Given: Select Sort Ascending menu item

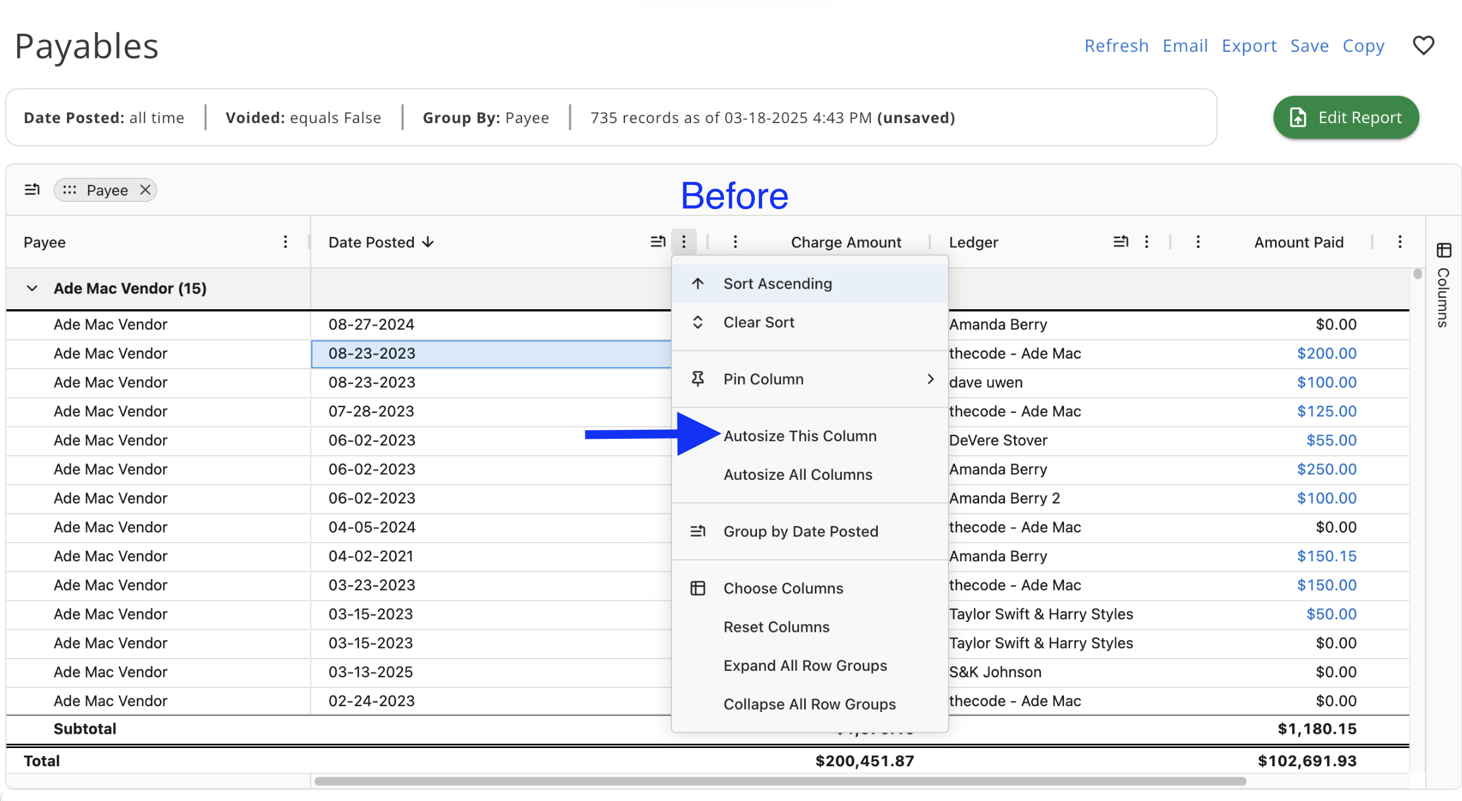Looking at the screenshot, I should point(778,284).
